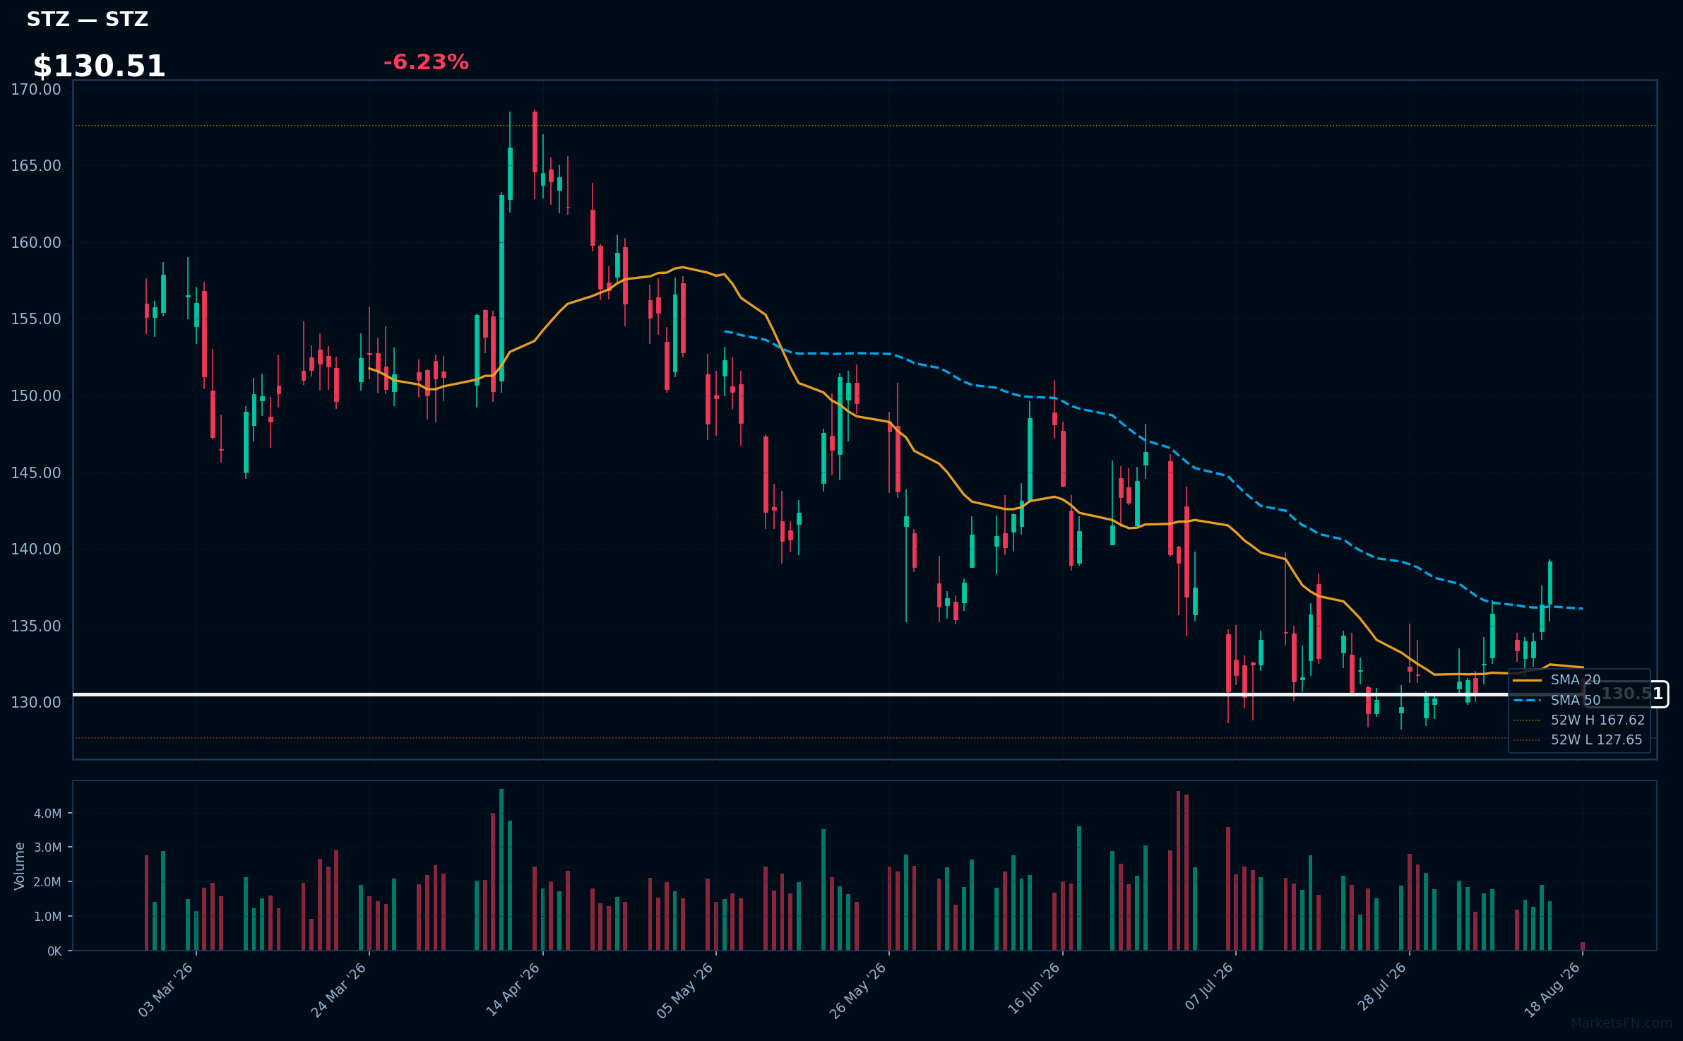
Task: Click the Volume axis title
Action: [20, 866]
